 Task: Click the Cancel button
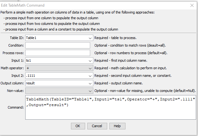(97, 126)
